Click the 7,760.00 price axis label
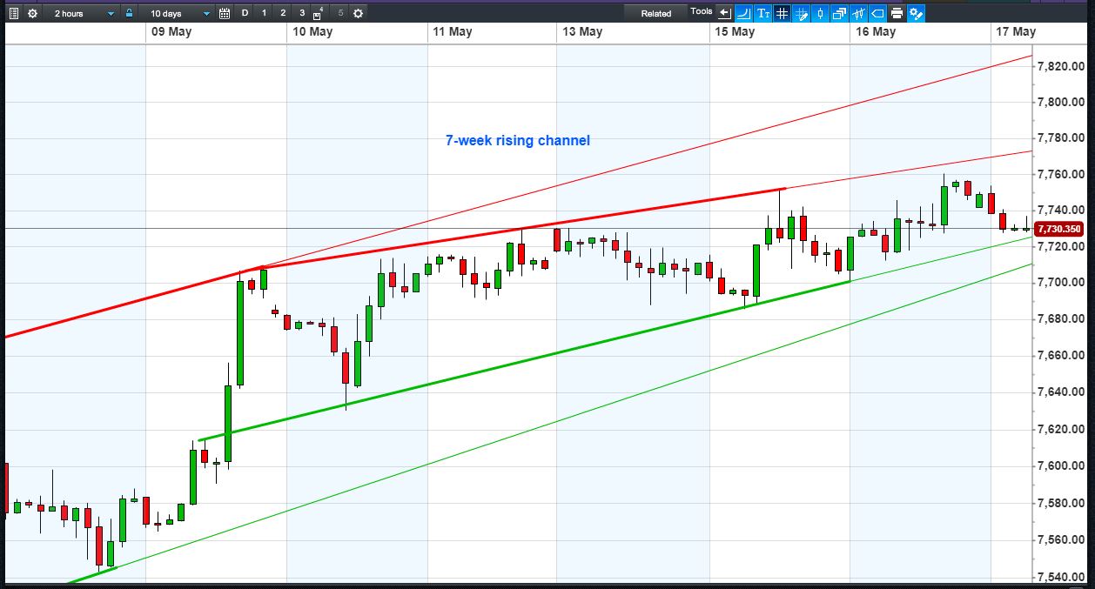This screenshot has width=1095, height=589. point(1061,175)
